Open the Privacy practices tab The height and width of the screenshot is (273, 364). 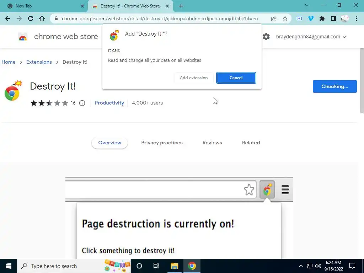[x=162, y=143]
